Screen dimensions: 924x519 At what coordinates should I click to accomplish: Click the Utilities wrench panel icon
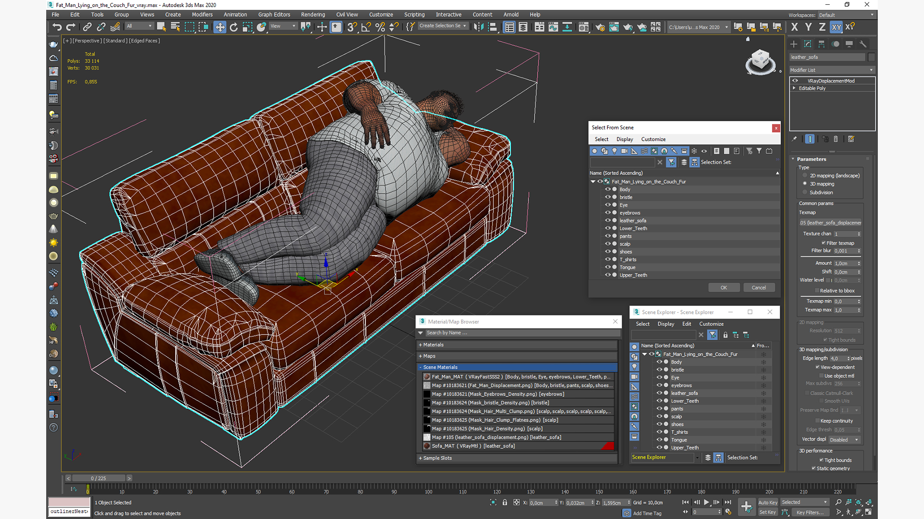tap(863, 44)
